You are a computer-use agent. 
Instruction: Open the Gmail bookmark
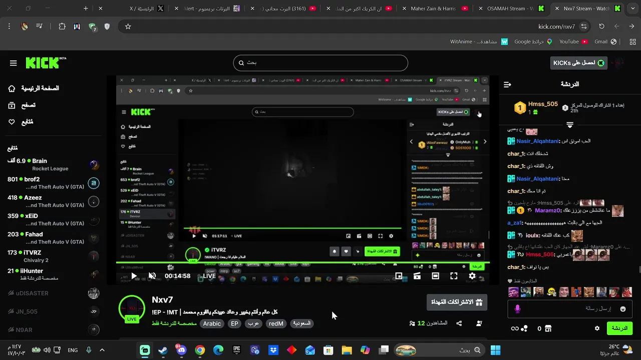click(605, 41)
